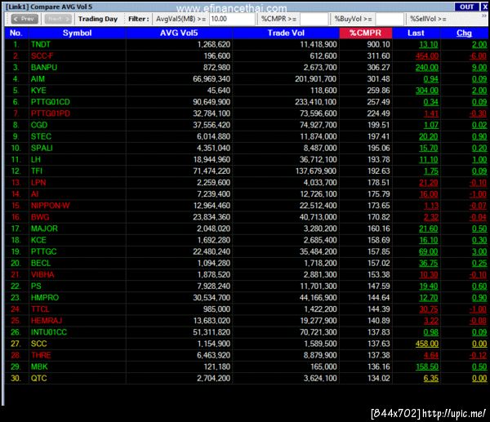Select symbol TNDT
490x422 pixels.
tap(41, 45)
